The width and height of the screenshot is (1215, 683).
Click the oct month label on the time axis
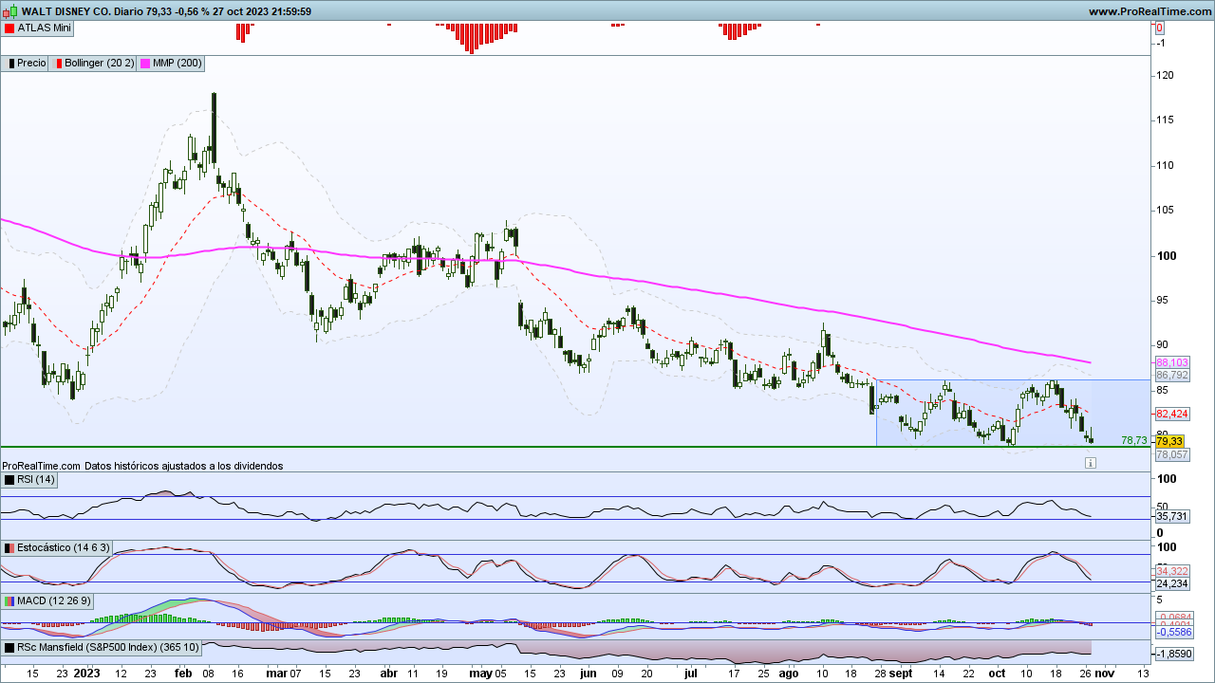point(997,673)
